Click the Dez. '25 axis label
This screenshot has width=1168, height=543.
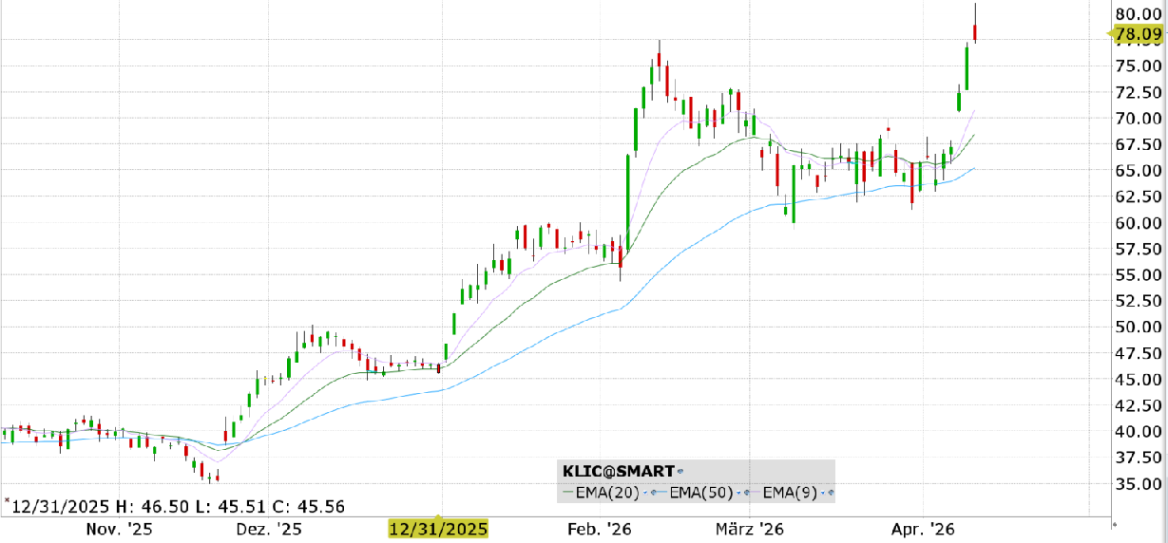(x=268, y=528)
